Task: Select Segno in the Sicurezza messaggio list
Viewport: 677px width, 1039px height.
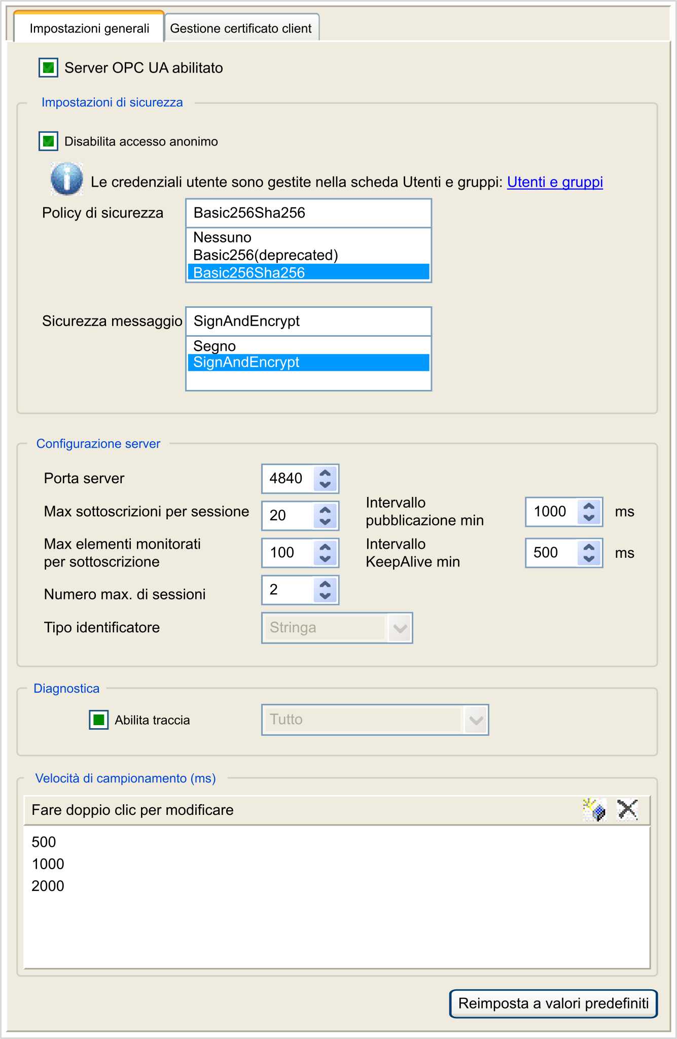Action: pyautogui.click(x=215, y=346)
